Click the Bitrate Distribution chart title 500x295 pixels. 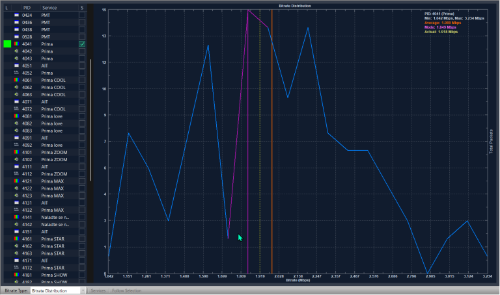[295, 6]
